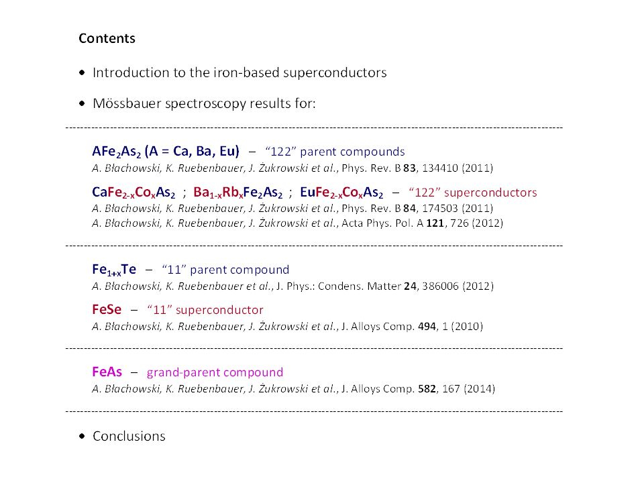This screenshot has width=644, height=483.
Task: Click the Conclusions bullet item
Action: pyautogui.click(x=129, y=436)
